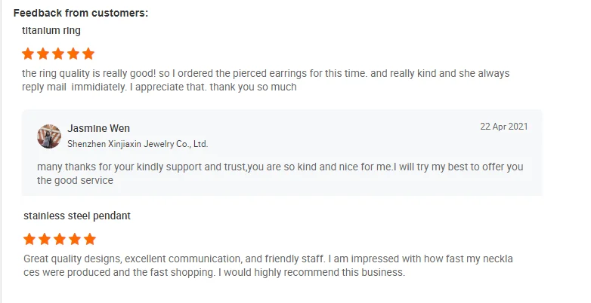Click Jasmine Wen's reply message text
The image size is (591, 303).
[x=280, y=173]
